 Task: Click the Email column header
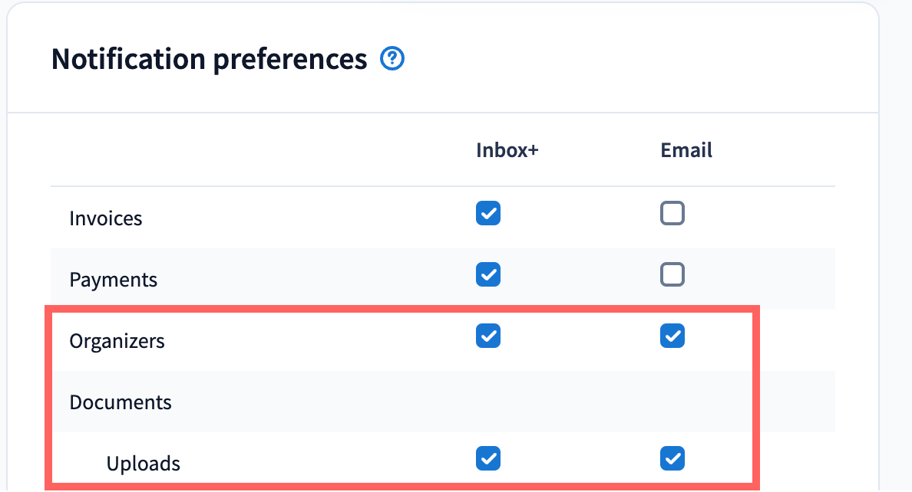coord(686,151)
